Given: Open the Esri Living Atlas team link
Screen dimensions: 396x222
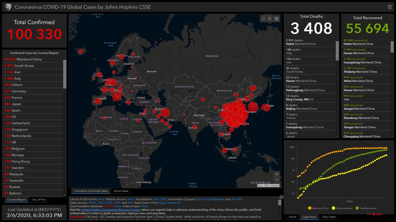Looking at the screenshot, I should pyautogui.click(x=210, y=199).
